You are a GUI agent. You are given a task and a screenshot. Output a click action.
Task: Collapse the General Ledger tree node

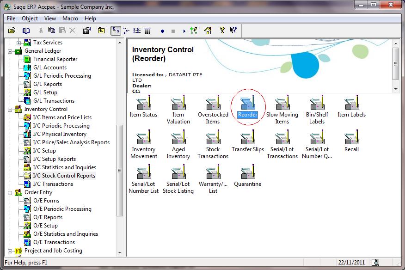[x=10, y=51]
